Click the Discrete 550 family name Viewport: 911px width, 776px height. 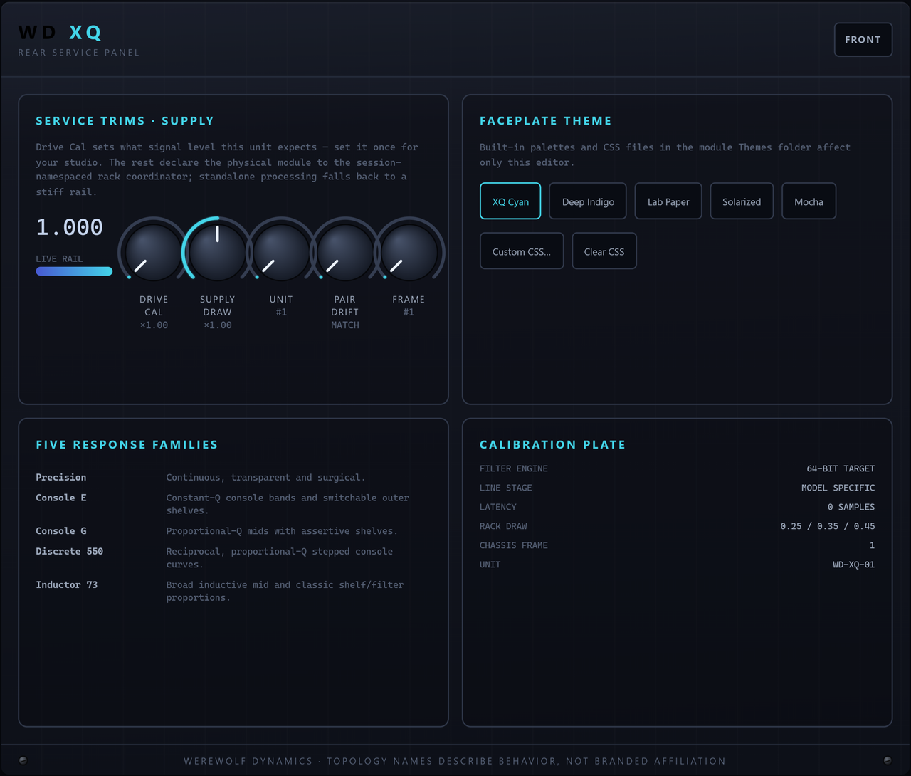coord(70,552)
